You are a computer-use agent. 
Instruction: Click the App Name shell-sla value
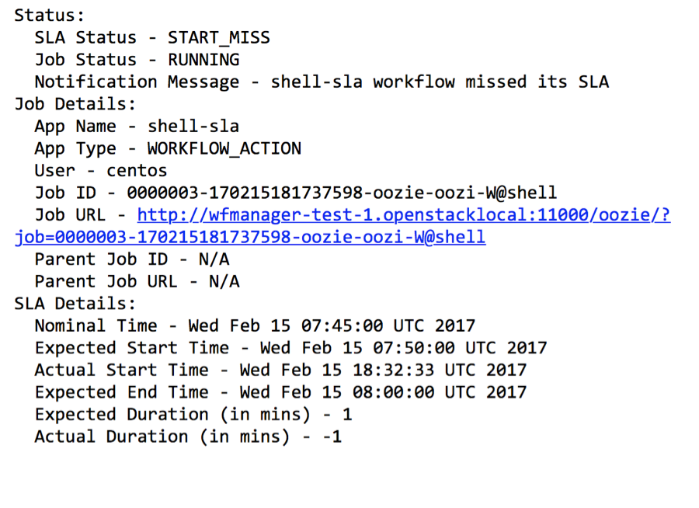point(193,126)
